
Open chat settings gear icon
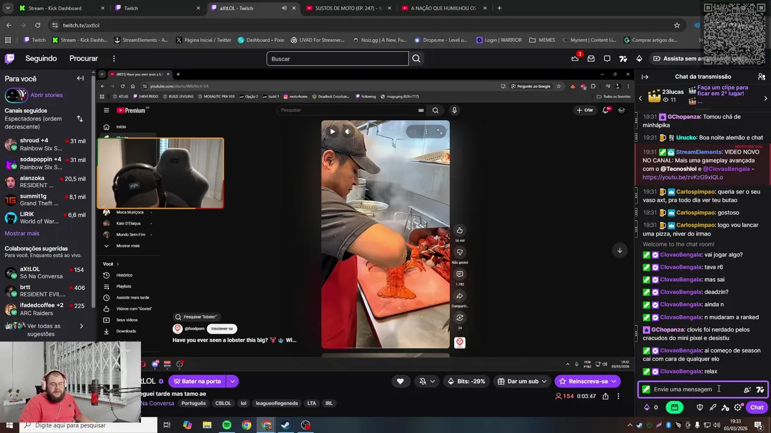tap(738, 407)
